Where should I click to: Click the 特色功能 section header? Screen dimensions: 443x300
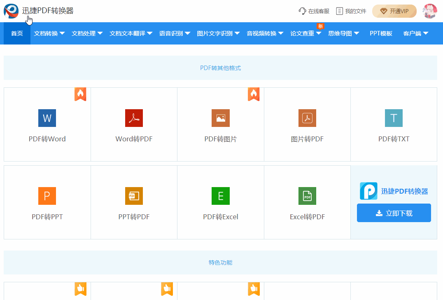click(220, 262)
